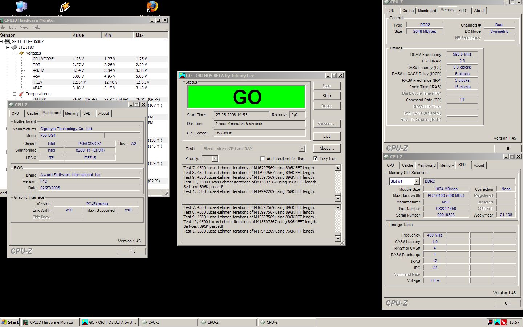Click the red umbrella antivirus tray icon
The image size is (523, 327).
(504, 322)
